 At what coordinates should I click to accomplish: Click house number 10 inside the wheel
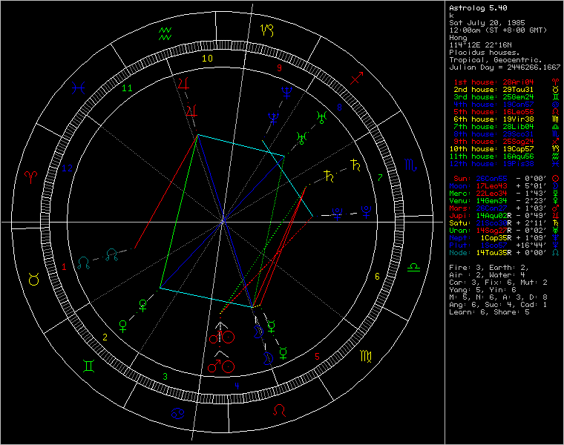(x=209, y=58)
